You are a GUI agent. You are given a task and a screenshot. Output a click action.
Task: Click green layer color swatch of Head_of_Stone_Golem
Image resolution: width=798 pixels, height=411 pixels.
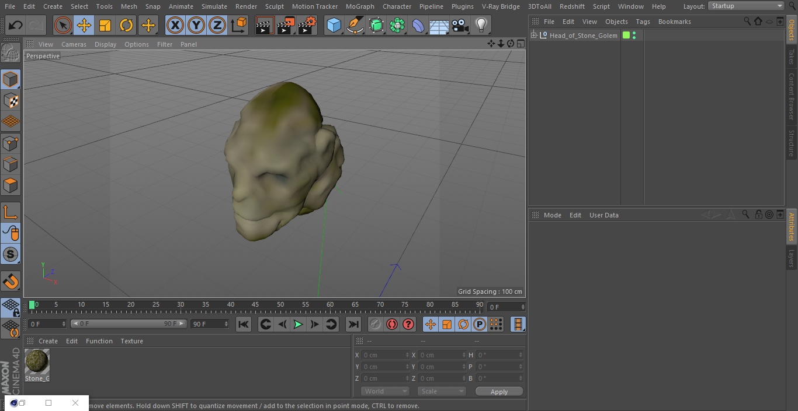tap(626, 36)
